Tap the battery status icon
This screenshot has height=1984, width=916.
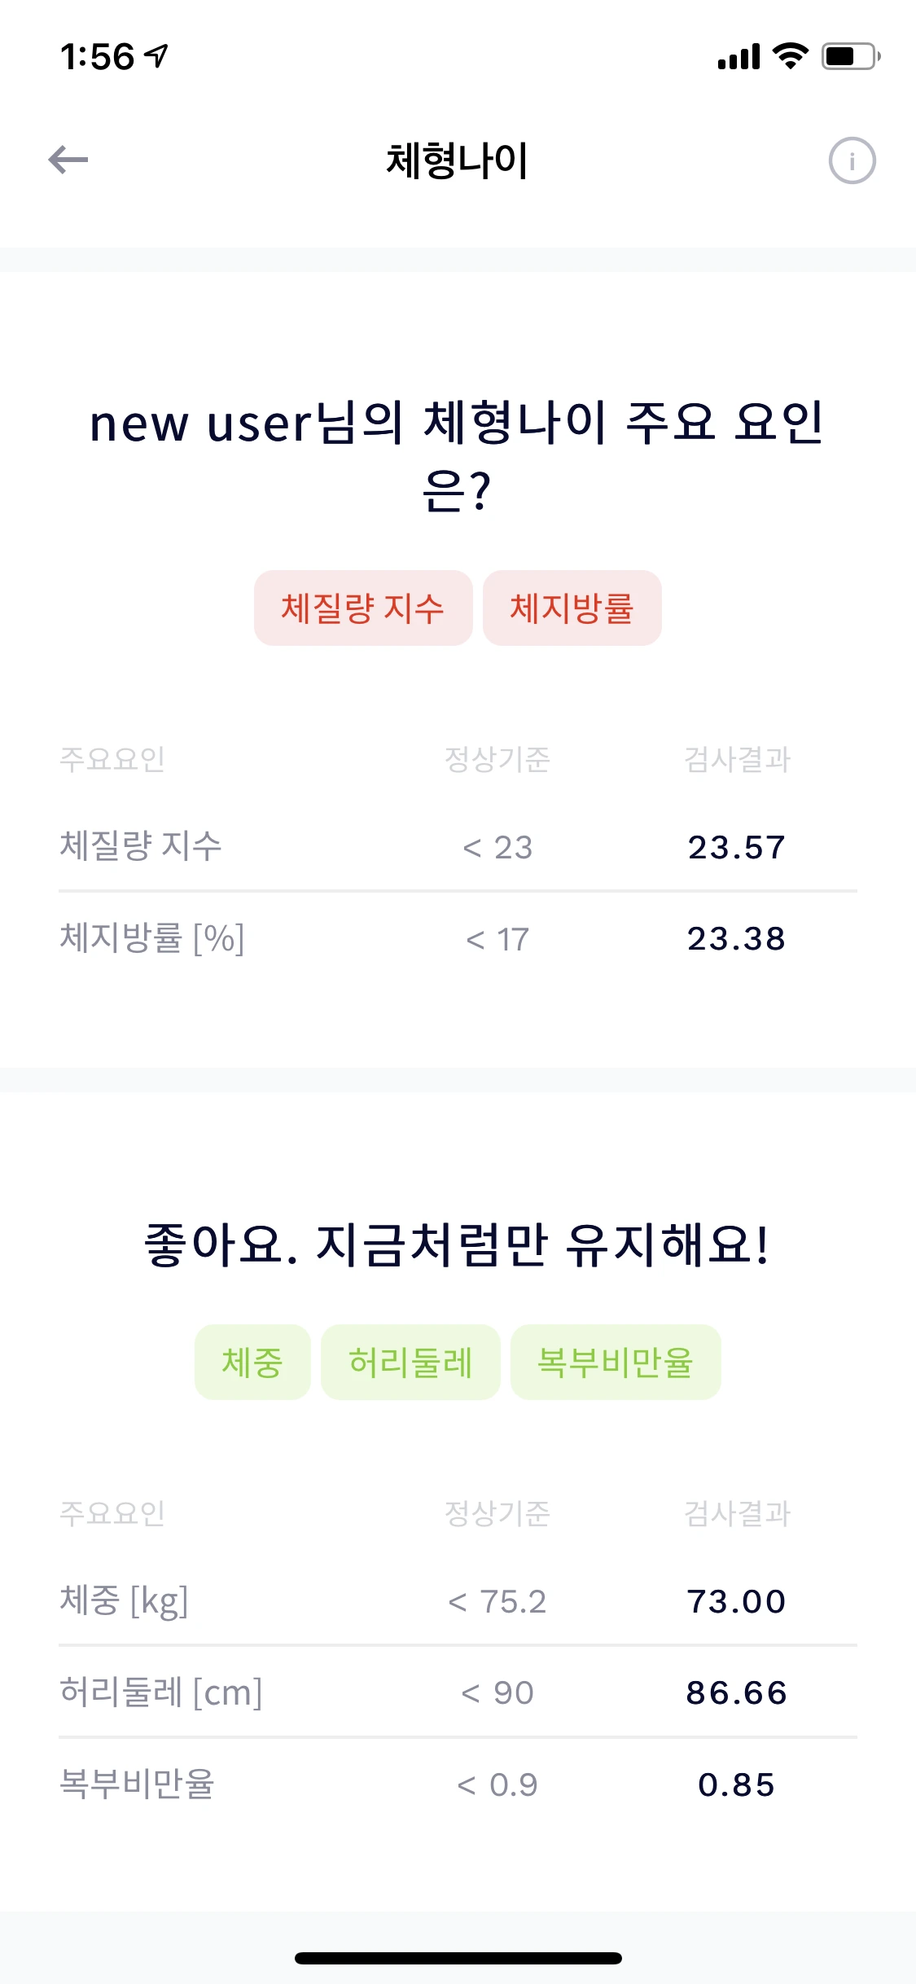(850, 56)
